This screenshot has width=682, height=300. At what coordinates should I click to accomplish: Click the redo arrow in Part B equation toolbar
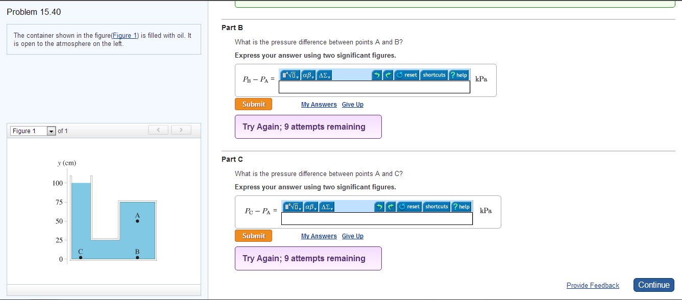388,74
